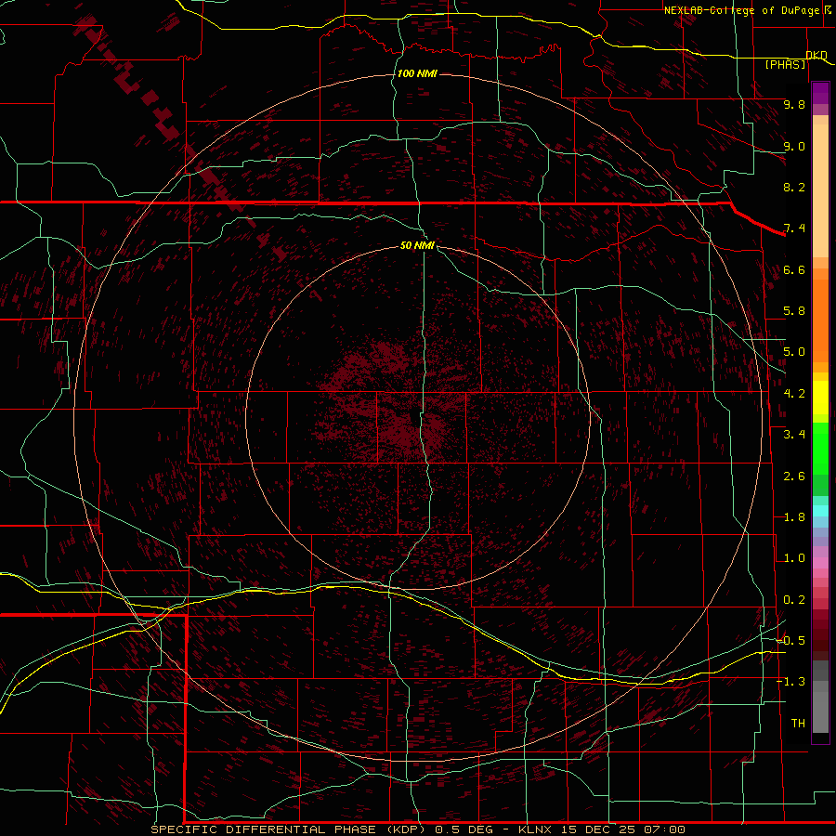
Task: Pick the cyan band above 1.8
Action: [820, 511]
